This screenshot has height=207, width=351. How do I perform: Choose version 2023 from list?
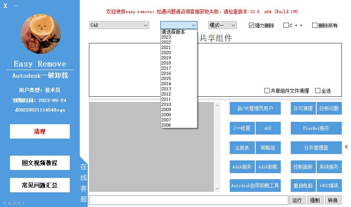coord(179,37)
